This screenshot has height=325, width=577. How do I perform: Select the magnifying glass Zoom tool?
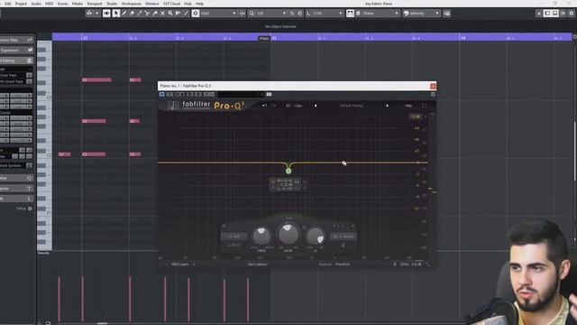click(170, 14)
